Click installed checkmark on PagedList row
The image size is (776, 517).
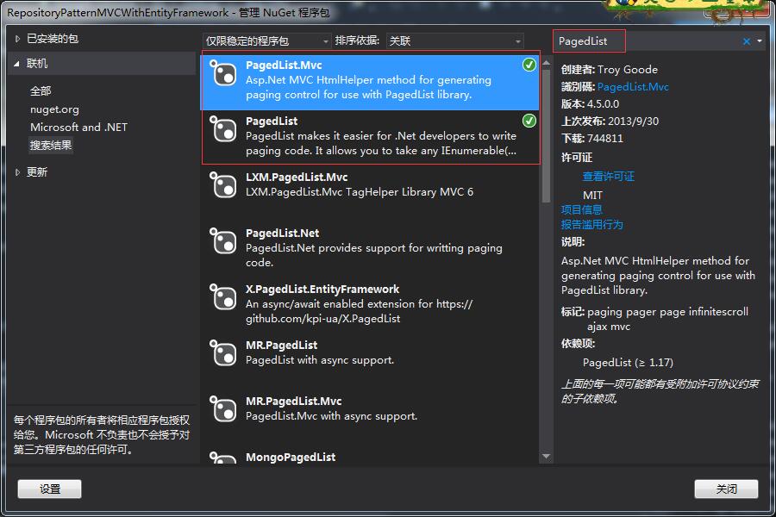[529, 121]
